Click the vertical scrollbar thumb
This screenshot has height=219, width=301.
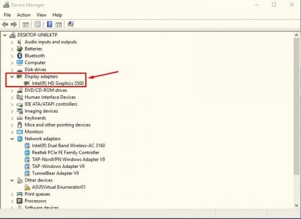click(x=296, y=106)
